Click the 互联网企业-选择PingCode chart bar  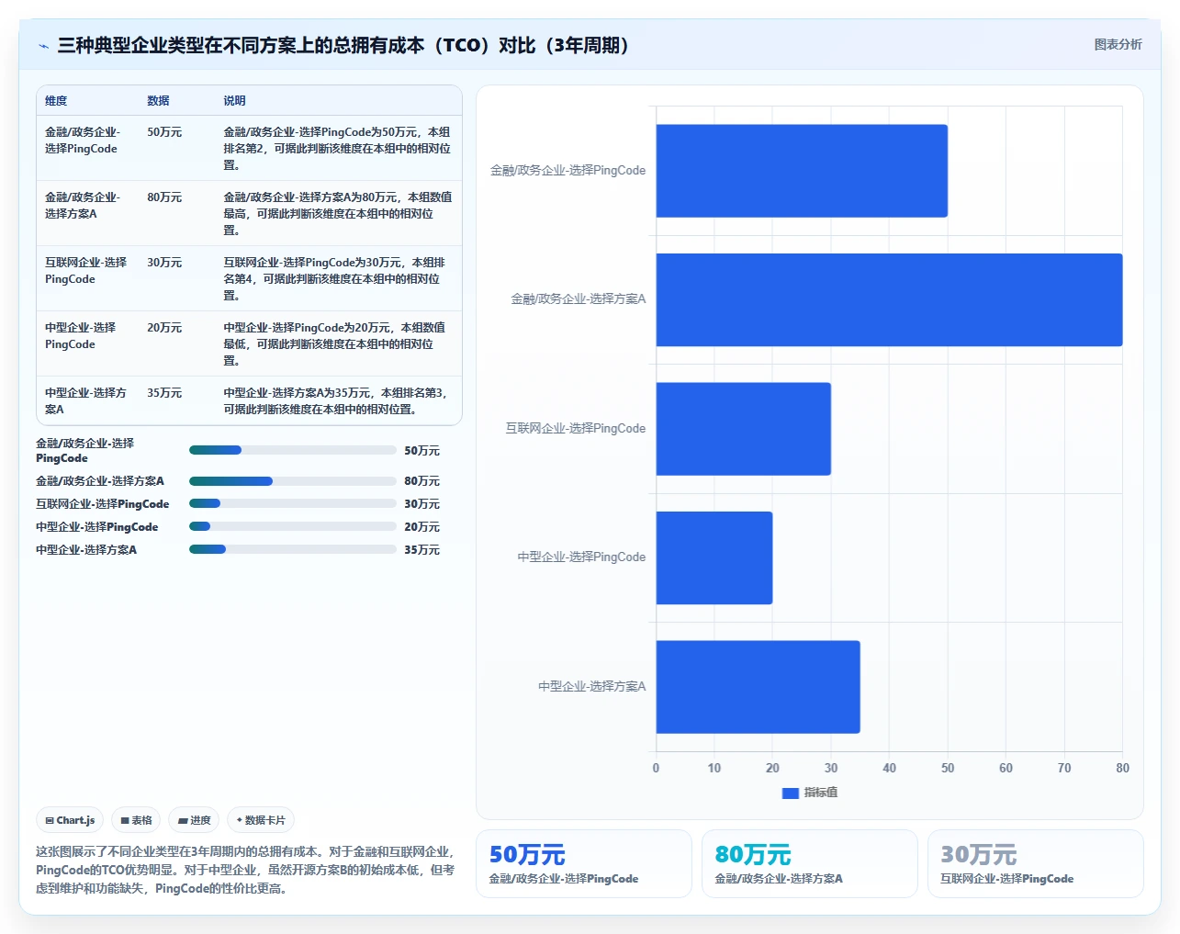[x=744, y=429]
